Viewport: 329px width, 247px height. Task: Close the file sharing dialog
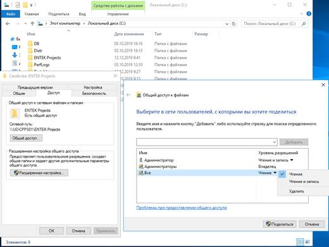pos(323,85)
